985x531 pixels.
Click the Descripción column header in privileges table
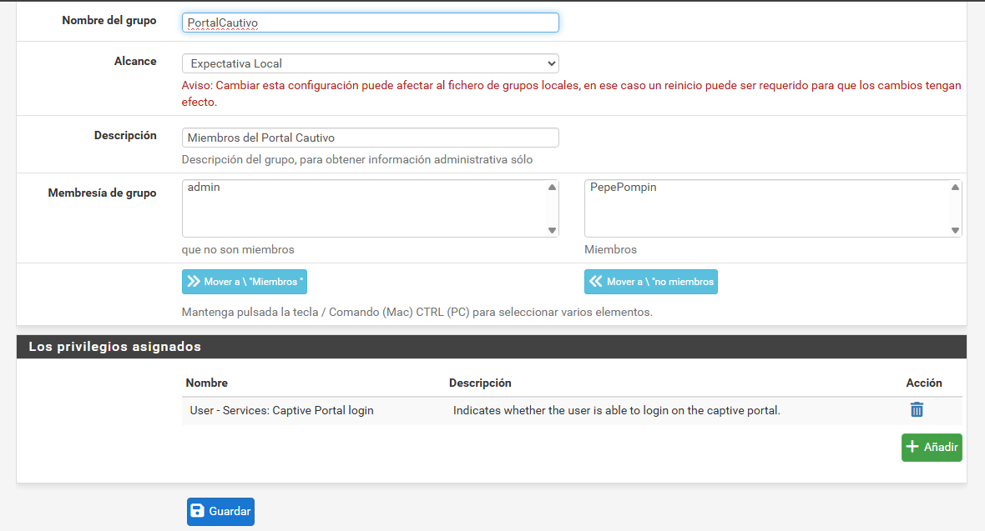click(480, 383)
